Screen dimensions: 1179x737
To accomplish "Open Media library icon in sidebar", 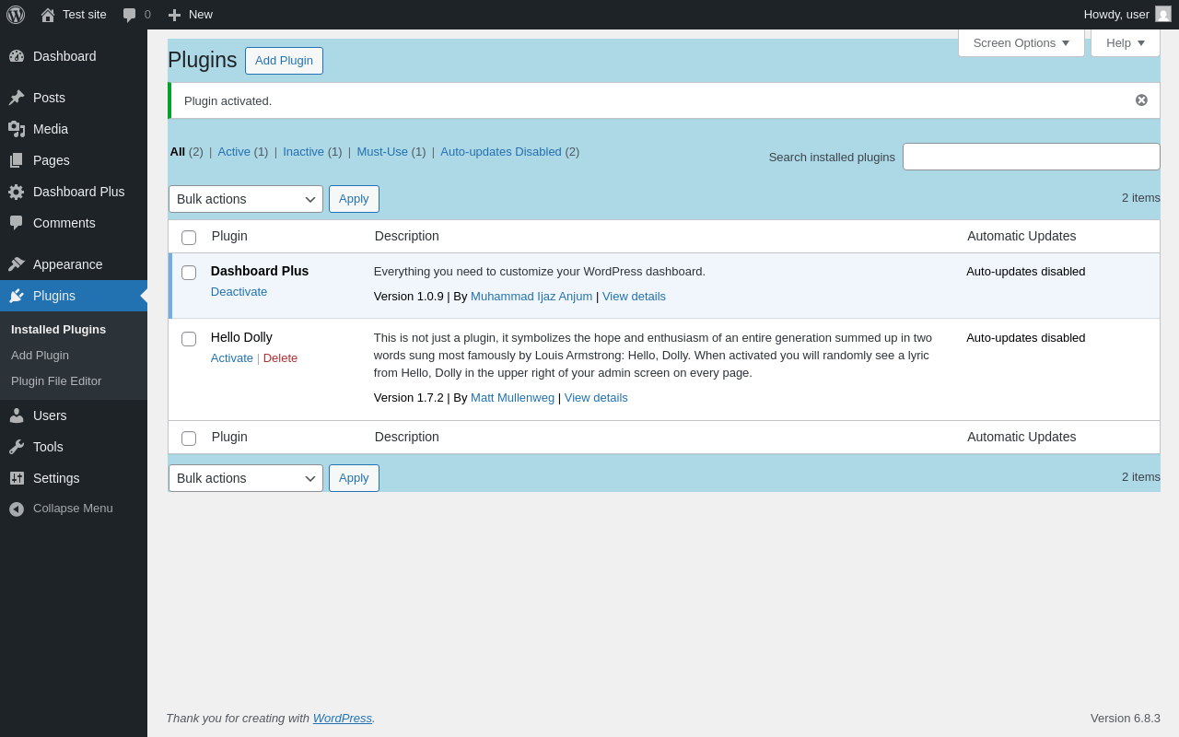I will [17, 129].
